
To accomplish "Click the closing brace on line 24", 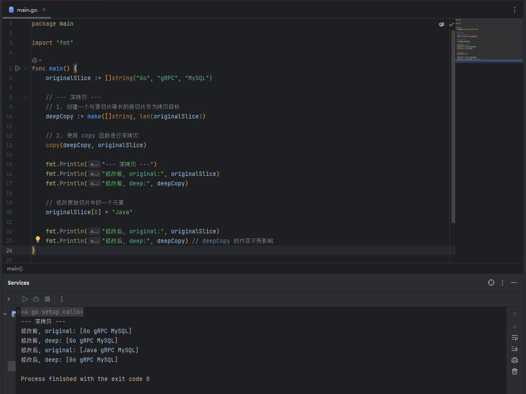I will 34,250.
